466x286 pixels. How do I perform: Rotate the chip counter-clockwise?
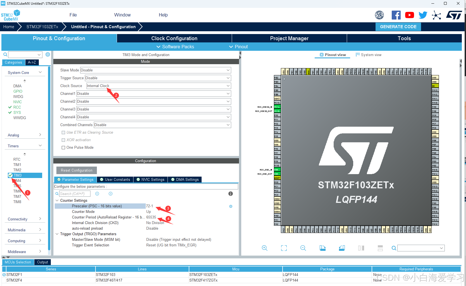[342, 248]
